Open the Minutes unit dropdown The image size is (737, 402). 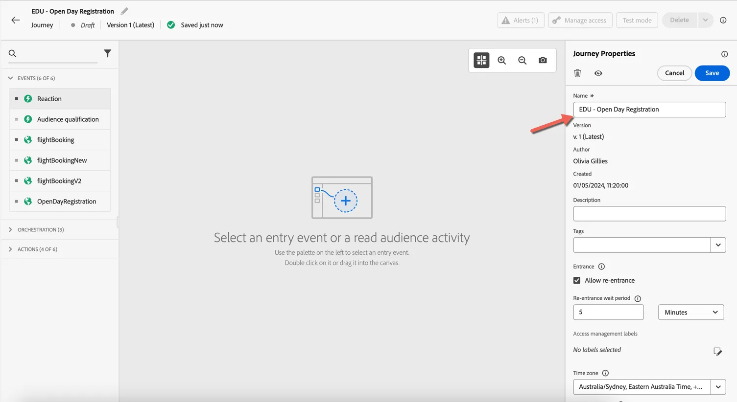point(691,312)
